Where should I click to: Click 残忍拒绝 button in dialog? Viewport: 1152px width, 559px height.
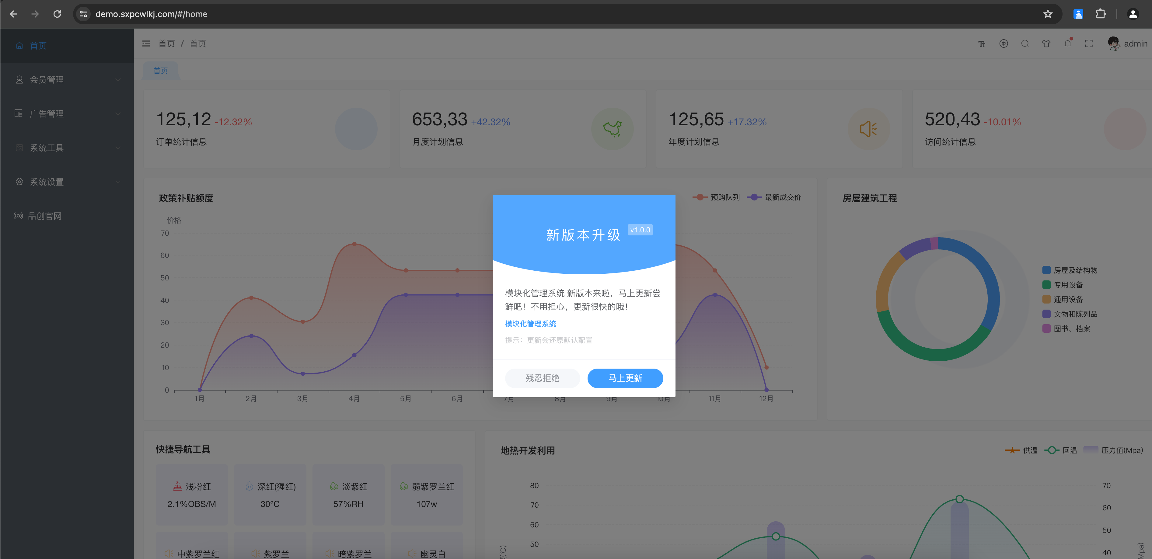point(543,378)
